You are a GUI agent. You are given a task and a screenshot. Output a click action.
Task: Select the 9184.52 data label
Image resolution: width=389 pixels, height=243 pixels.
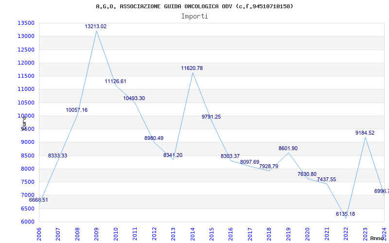click(x=365, y=133)
